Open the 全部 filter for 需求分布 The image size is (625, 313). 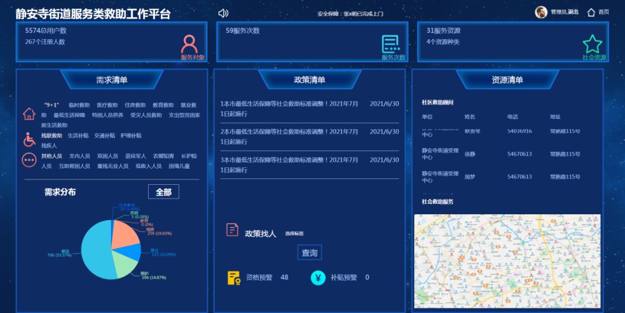tap(163, 192)
